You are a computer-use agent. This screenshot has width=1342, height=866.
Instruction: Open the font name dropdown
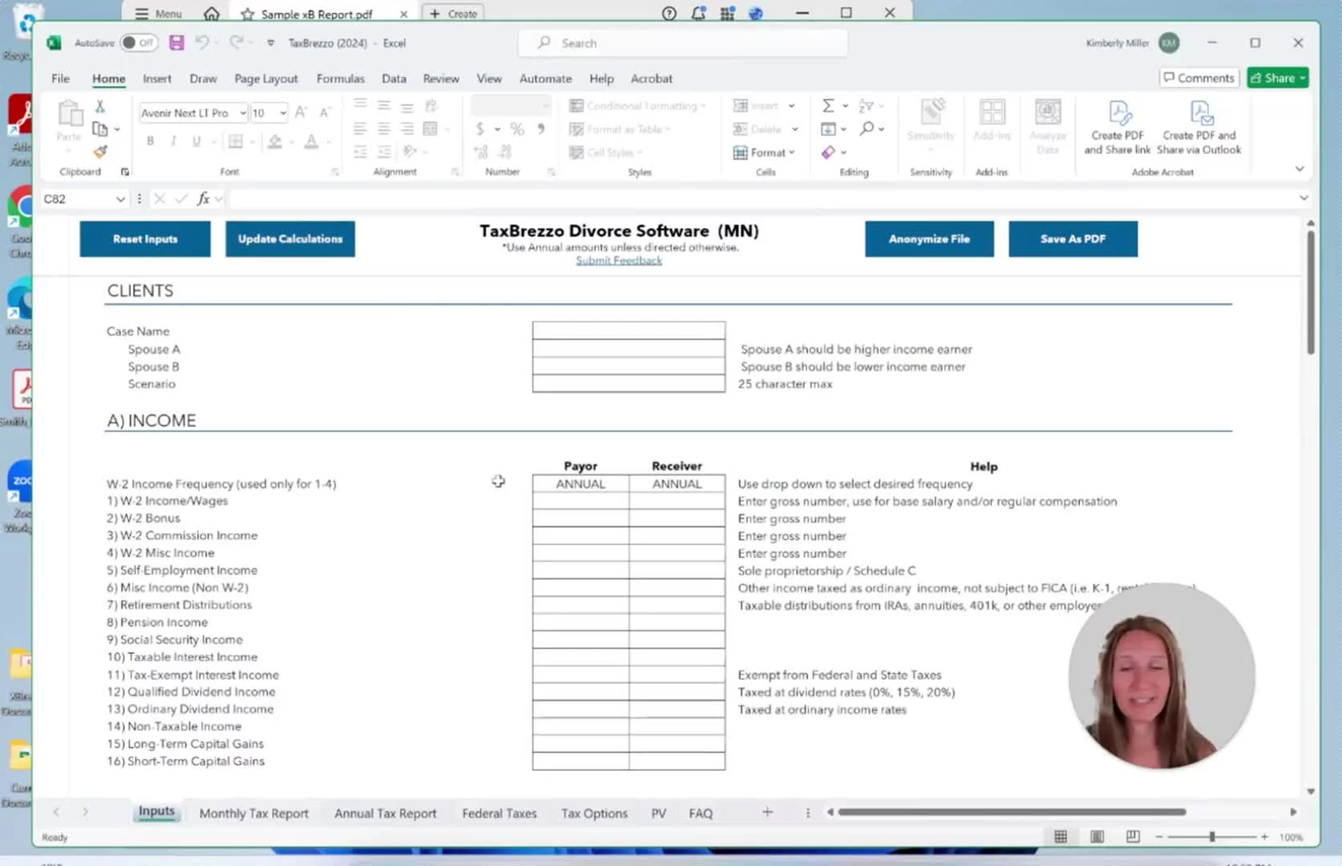click(x=243, y=113)
